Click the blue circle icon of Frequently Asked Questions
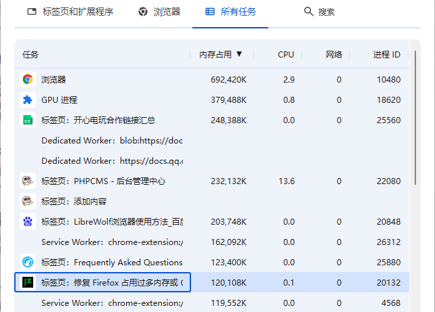Viewport: 435px width, 312px height. pos(28,262)
